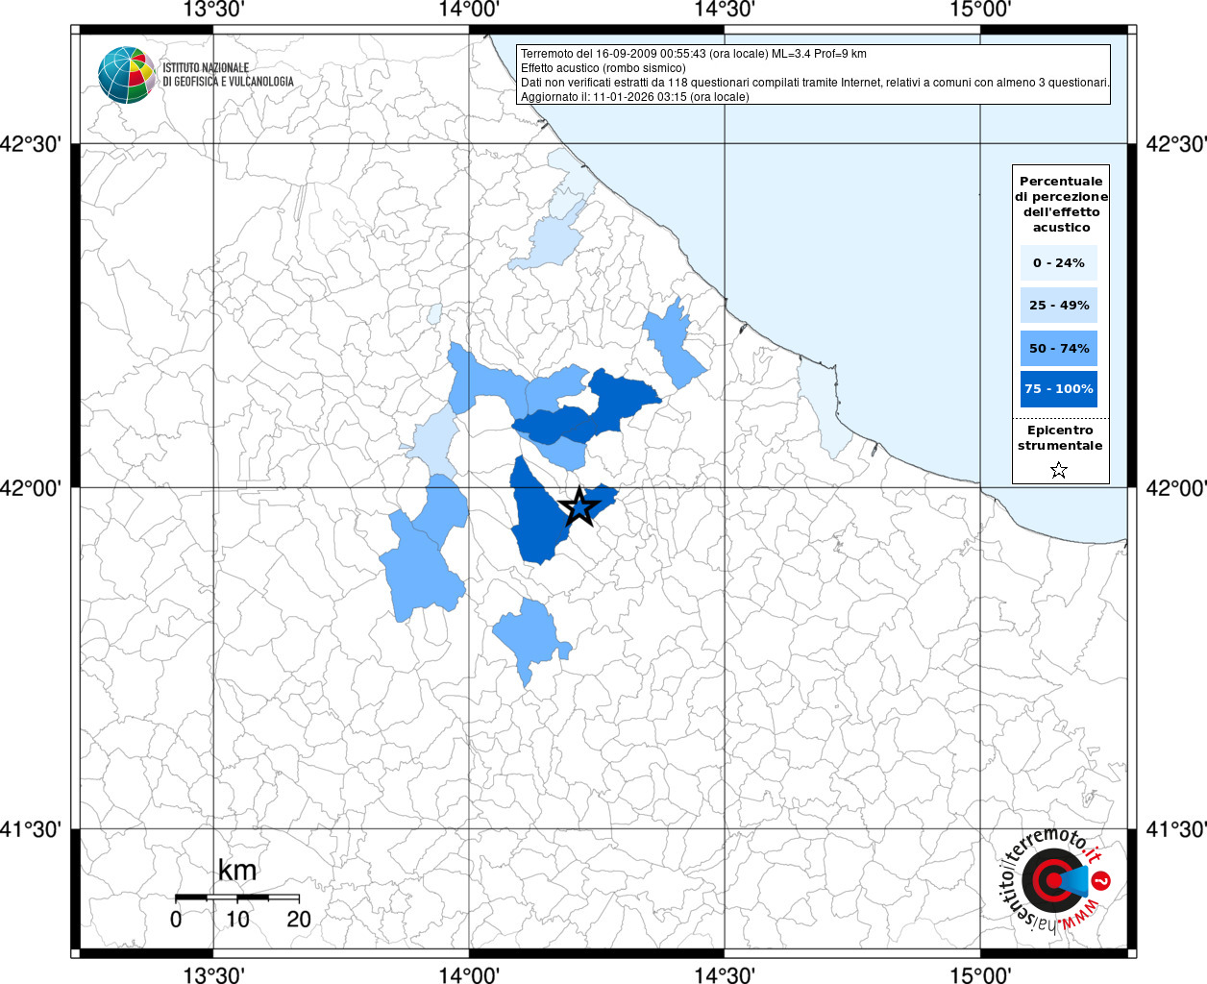Click the legend epicenter star symbol
This screenshot has width=1207, height=984.
pos(1059,470)
